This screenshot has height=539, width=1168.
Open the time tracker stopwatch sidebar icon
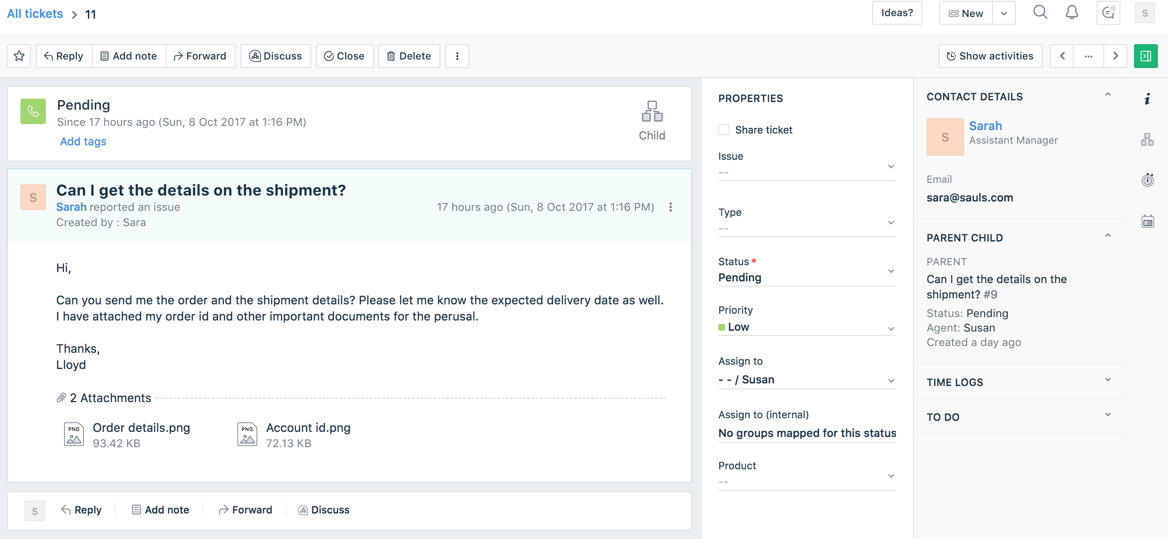[x=1147, y=180]
